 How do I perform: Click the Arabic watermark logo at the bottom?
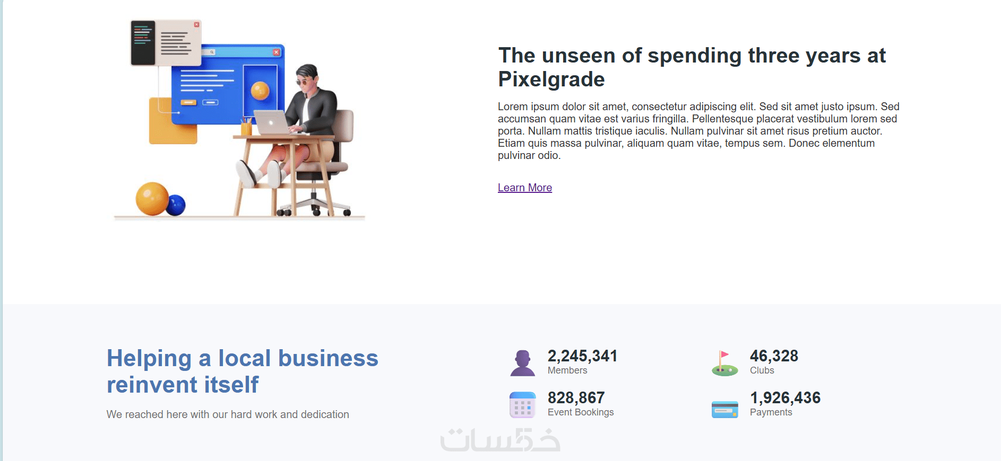pyautogui.click(x=500, y=441)
